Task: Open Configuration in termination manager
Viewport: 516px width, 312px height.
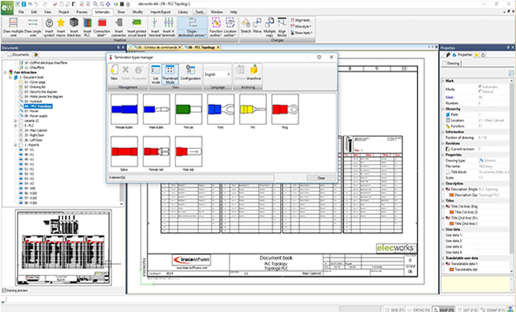Action: pyautogui.click(x=190, y=72)
